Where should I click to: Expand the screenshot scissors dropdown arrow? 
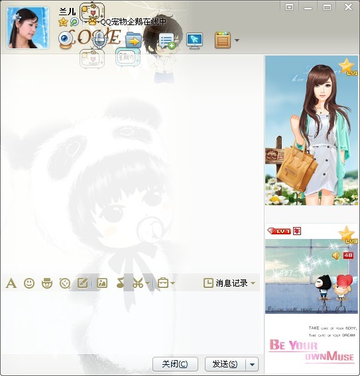(147, 283)
